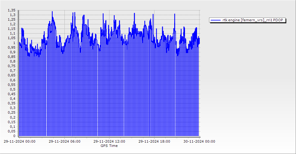Select the 29-11-2024 06:00 x-axis label
The height and width of the screenshot is (154, 296).
[64, 142]
